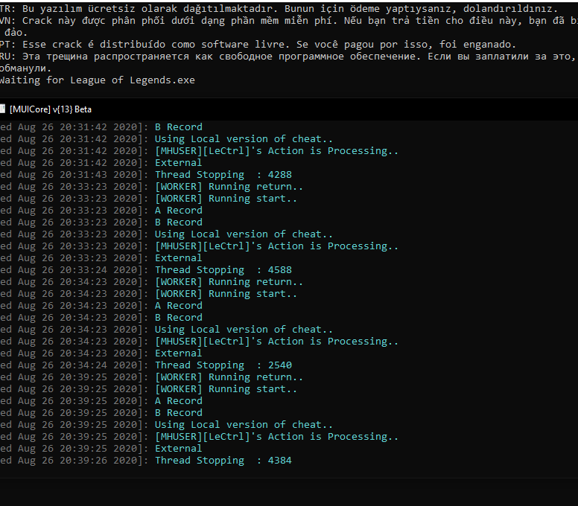The width and height of the screenshot is (578, 506).
Task: Select the PT "Esse crack é distribuído" line
Action: pyautogui.click(x=258, y=45)
